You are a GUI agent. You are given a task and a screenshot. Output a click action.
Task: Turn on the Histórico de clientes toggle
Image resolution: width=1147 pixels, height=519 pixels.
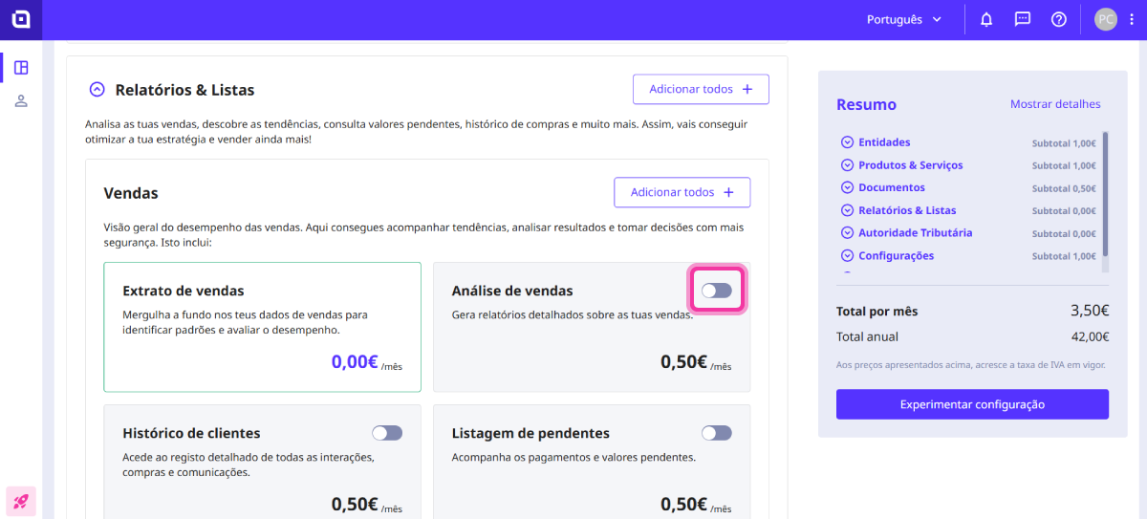(387, 433)
